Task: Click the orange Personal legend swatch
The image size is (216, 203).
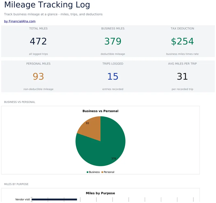Action: pos(102,172)
